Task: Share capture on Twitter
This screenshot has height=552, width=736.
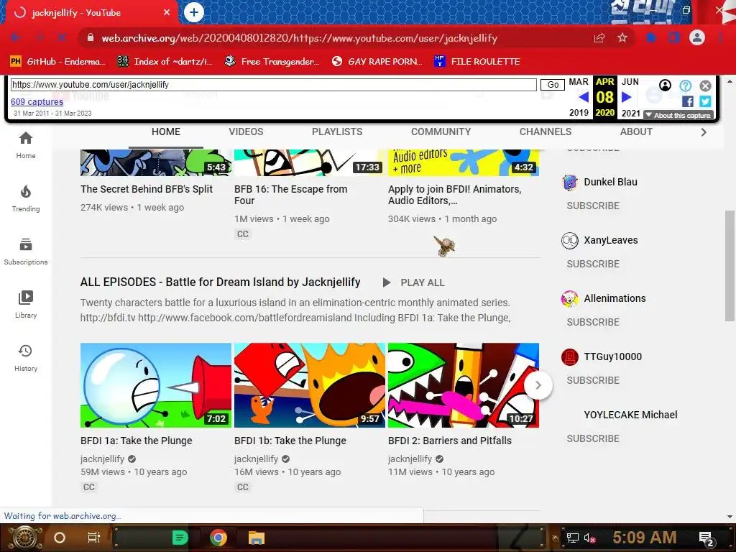Action: point(705,101)
